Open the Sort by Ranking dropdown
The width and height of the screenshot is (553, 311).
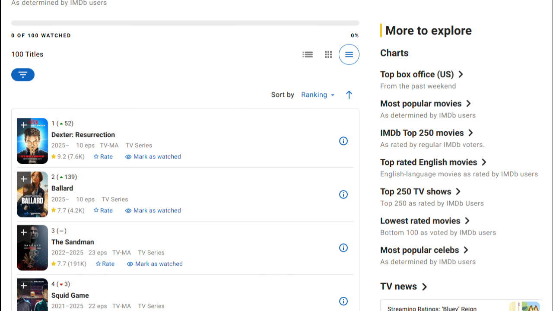318,95
